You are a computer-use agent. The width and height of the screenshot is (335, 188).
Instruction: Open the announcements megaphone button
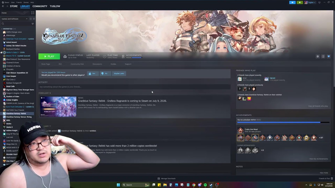point(292,2)
